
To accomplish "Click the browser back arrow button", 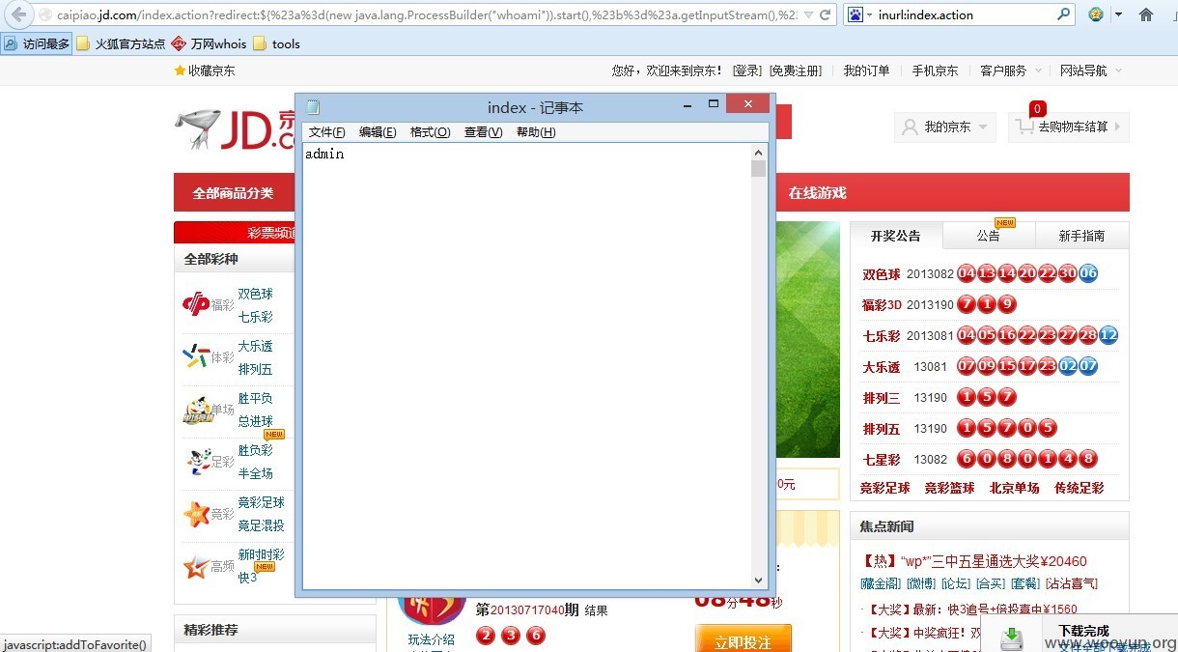I will [x=18, y=14].
